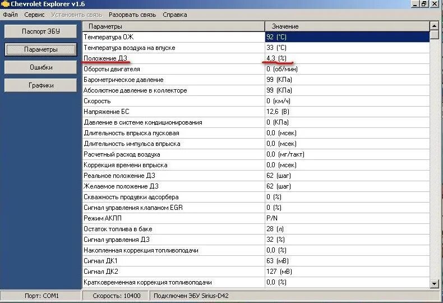
Task: Click the 33 (°C) value cell
Action: coord(347,48)
